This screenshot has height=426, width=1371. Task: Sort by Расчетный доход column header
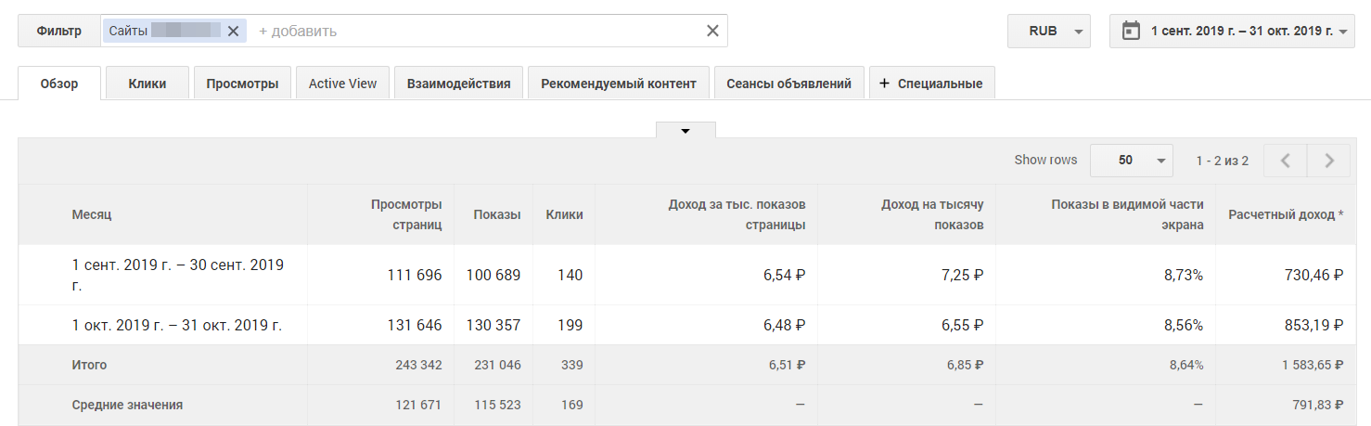tap(1286, 214)
